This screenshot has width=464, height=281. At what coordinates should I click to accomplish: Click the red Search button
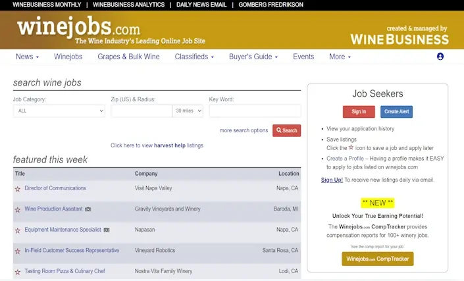[286, 130]
